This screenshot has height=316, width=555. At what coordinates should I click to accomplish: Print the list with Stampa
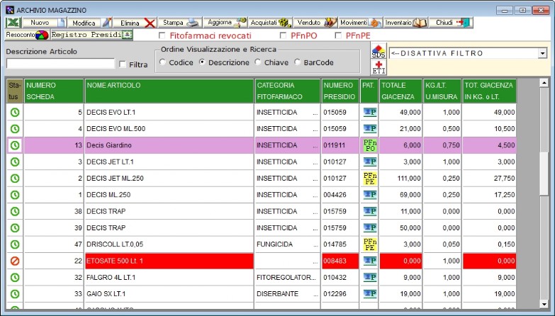pos(180,23)
